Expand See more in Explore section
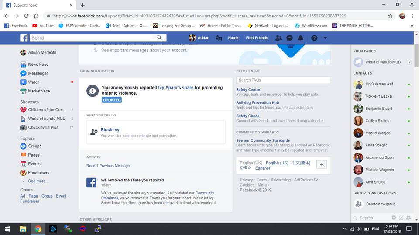419x235 pixels. coord(38,181)
